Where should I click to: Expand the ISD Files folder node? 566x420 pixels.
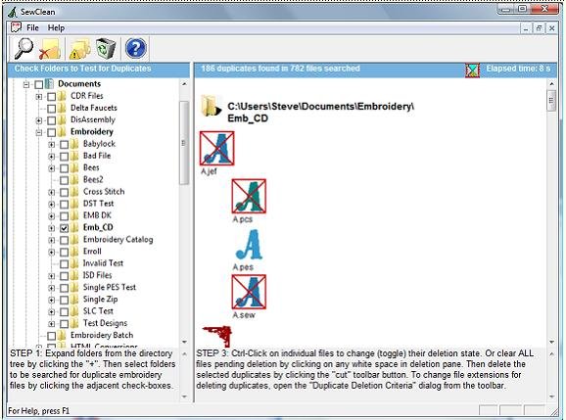pos(52,276)
